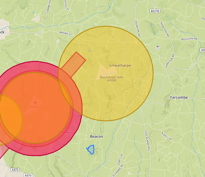Select the small blue outlined polygon below Beacon
Screen dimensions: 205x177
90,149
